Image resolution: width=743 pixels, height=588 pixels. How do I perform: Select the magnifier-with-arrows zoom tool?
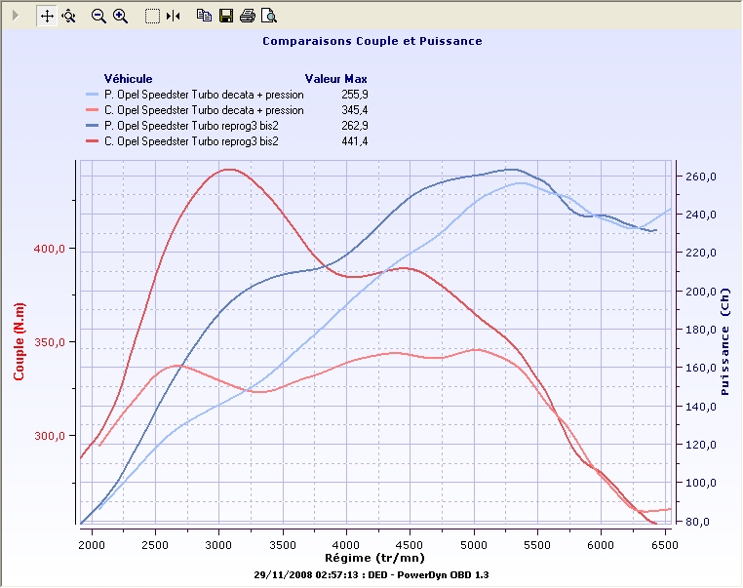coord(68,16)
